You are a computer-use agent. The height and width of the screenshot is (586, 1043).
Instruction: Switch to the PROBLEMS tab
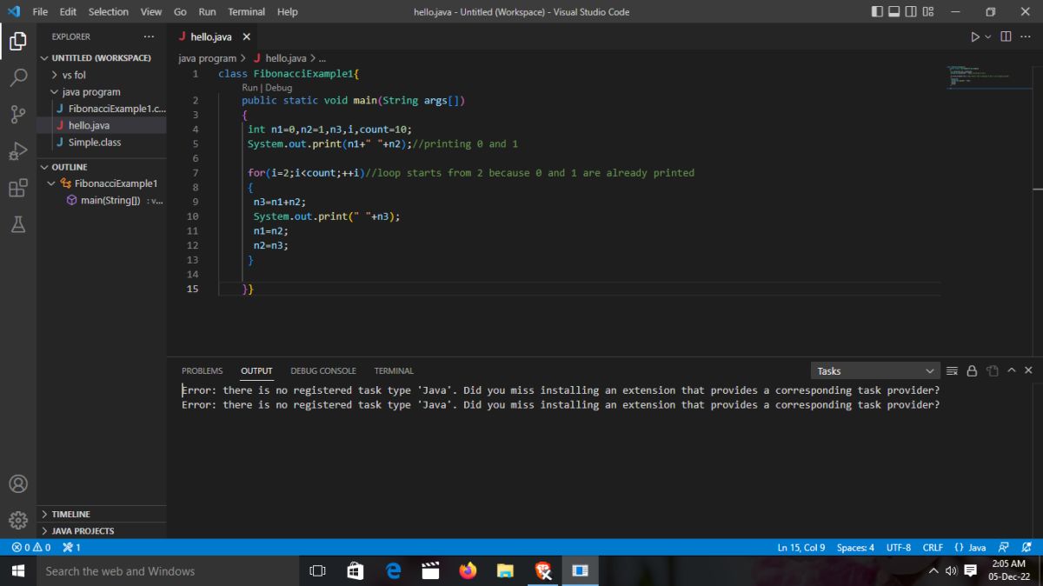point(202,370)
